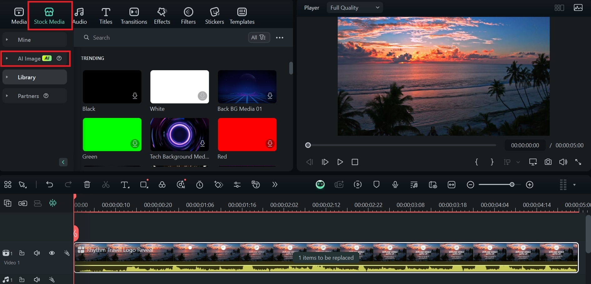Open the Speed tool
591x284 pixels.
(200, 185)
